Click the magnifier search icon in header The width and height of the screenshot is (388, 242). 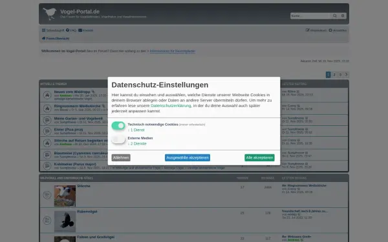pos(335,15)
